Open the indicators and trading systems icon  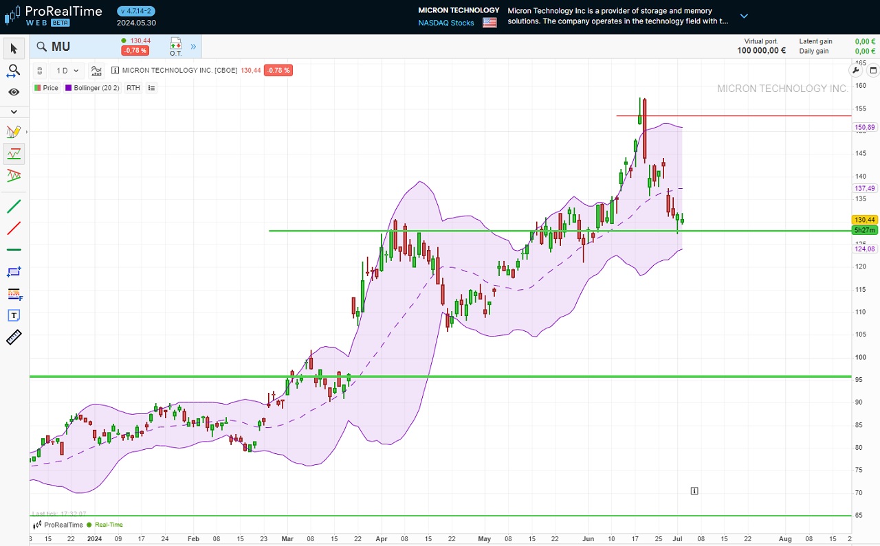[x=96, y=70]
